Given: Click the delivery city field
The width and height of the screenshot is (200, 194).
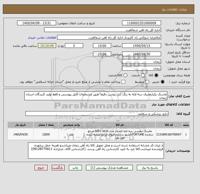Looking at the screenshot, I should point(142,68).
